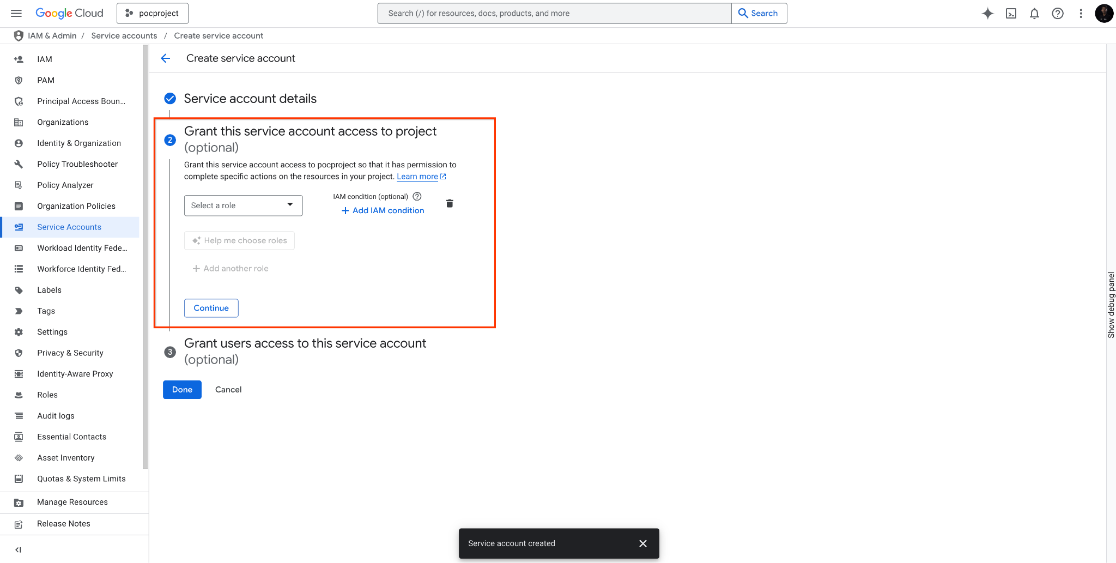Navigate to Service Accounts in sidebar

coord(69,227)
